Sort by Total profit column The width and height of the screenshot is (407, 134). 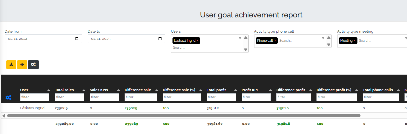tap(236, 90)
